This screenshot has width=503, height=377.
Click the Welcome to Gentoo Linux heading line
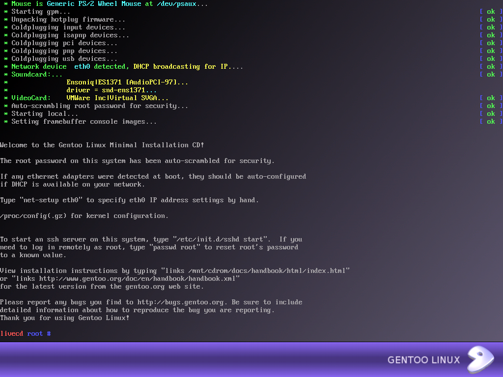102,145
